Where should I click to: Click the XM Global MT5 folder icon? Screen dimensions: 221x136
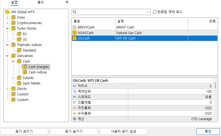8,12
